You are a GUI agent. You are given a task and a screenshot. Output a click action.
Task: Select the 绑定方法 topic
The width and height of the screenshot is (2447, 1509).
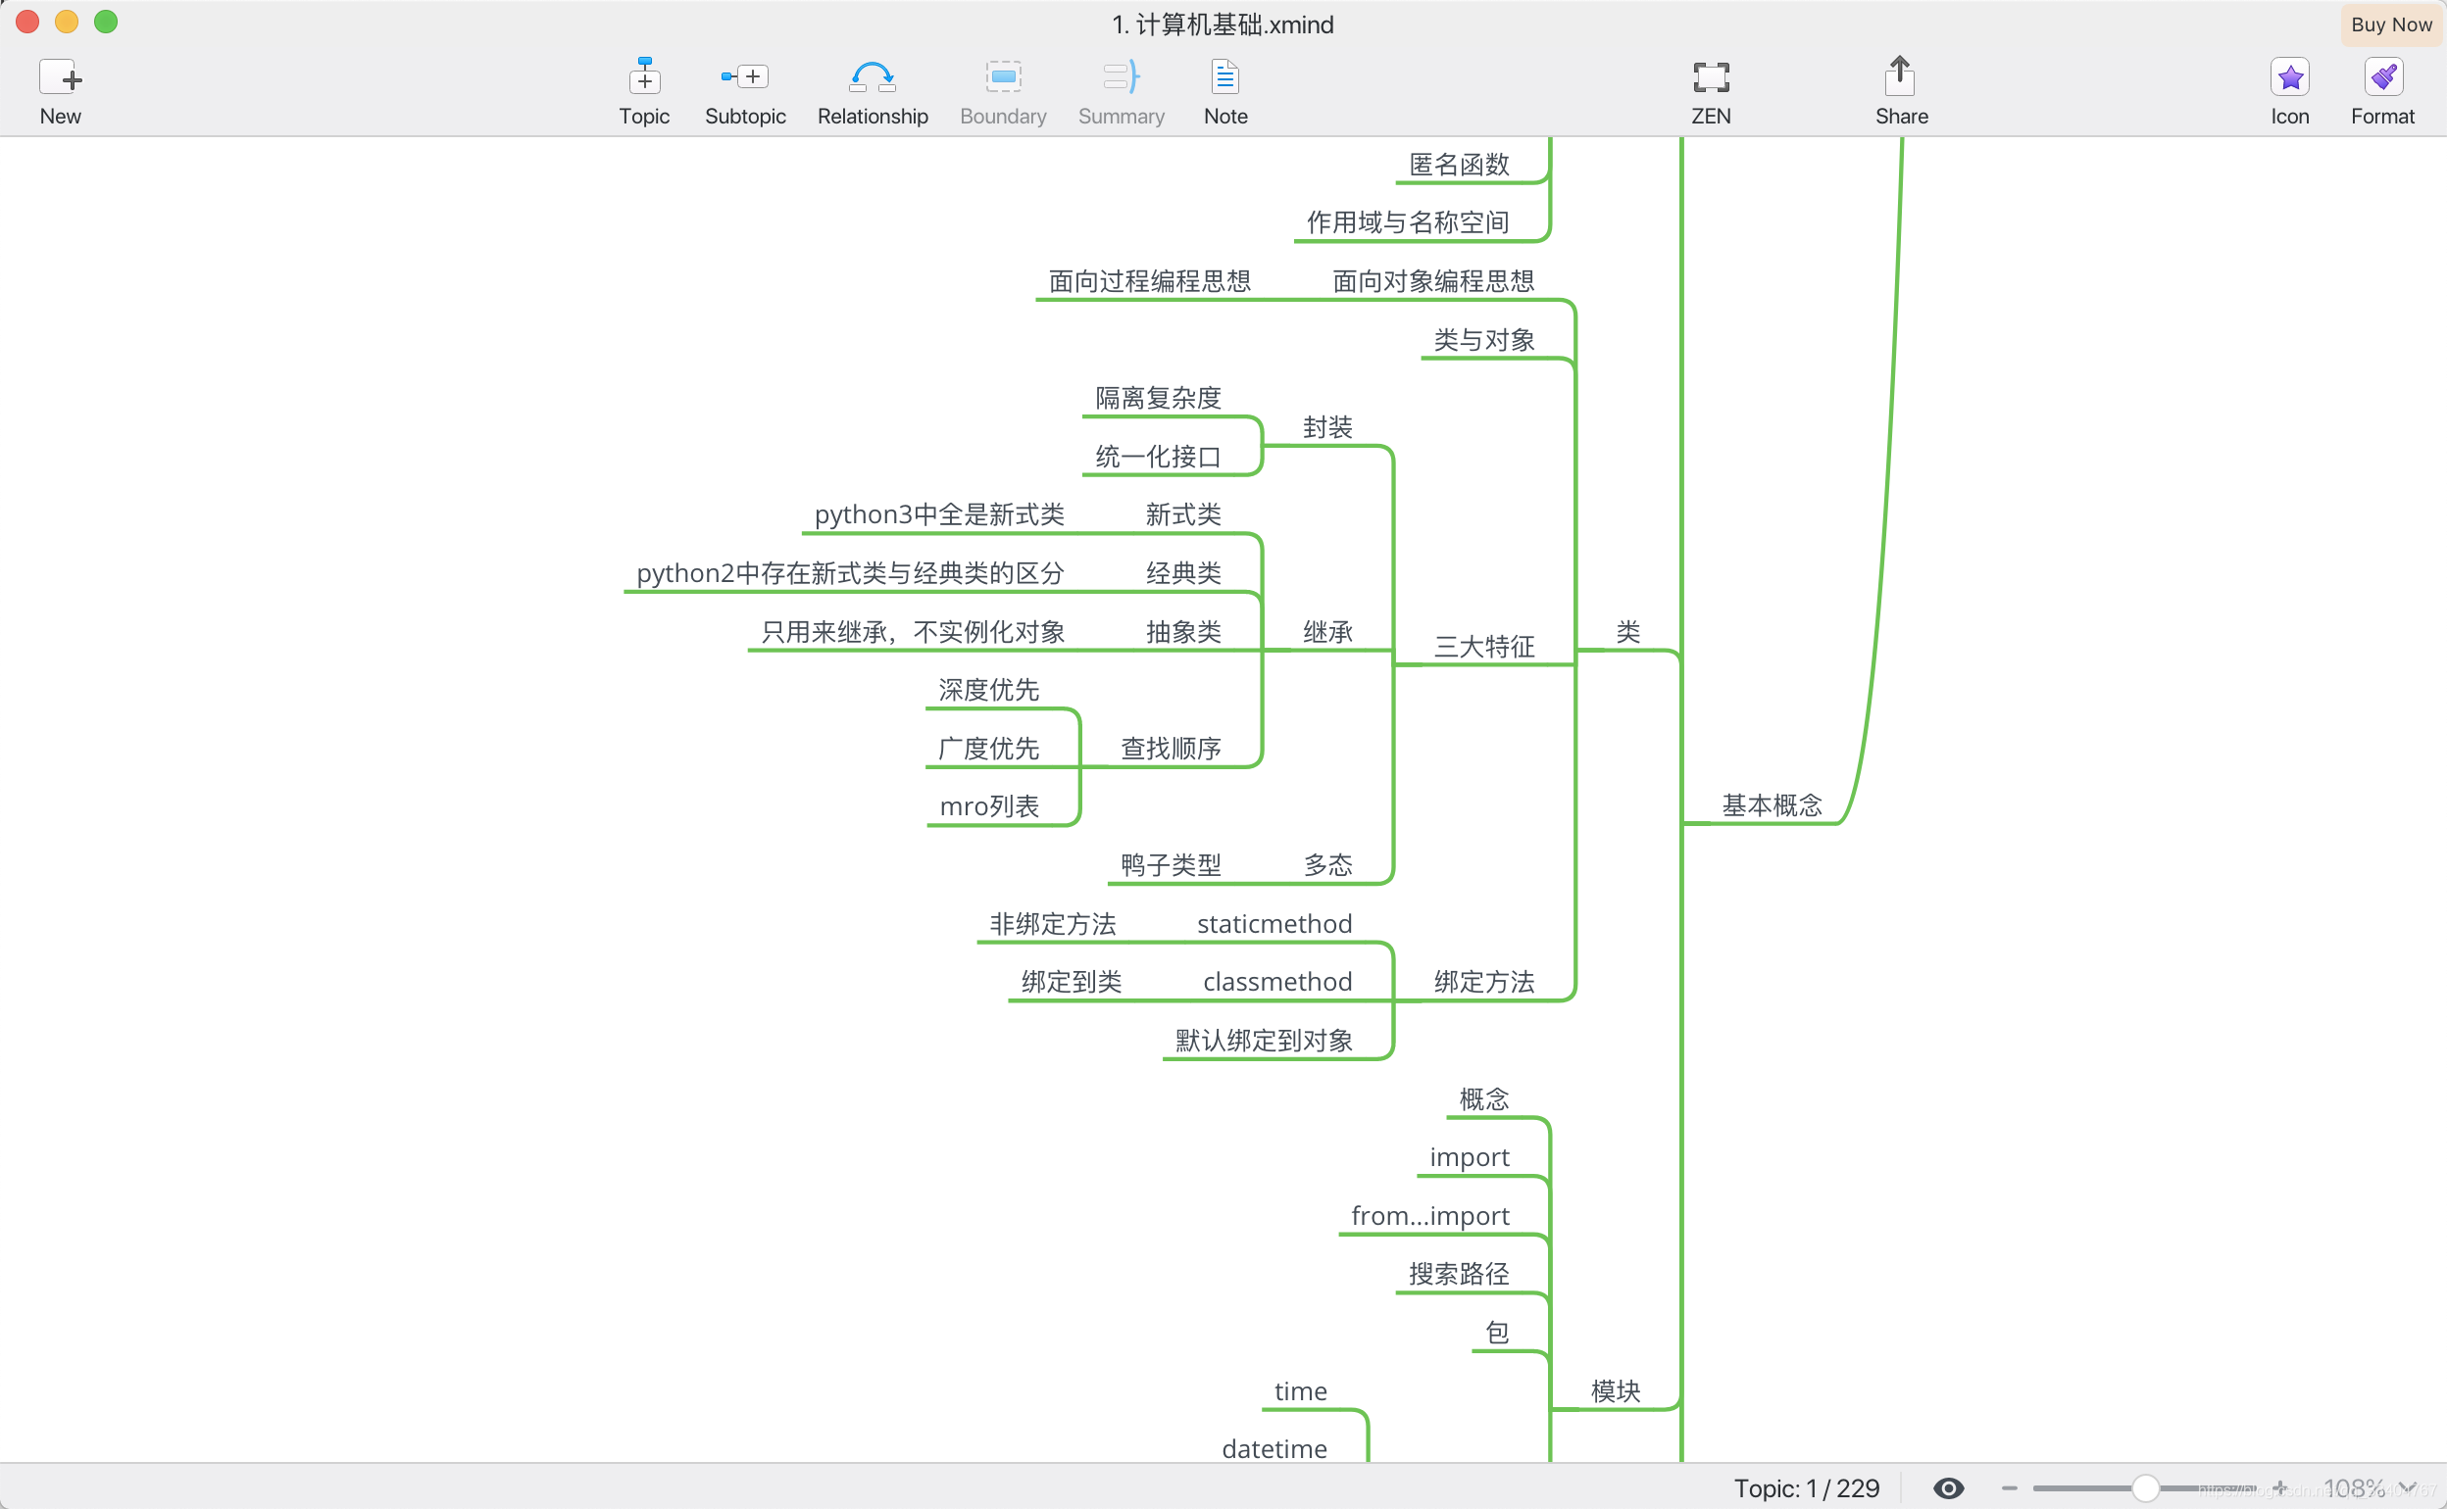pyautogui.click(x=1483, y=982)
